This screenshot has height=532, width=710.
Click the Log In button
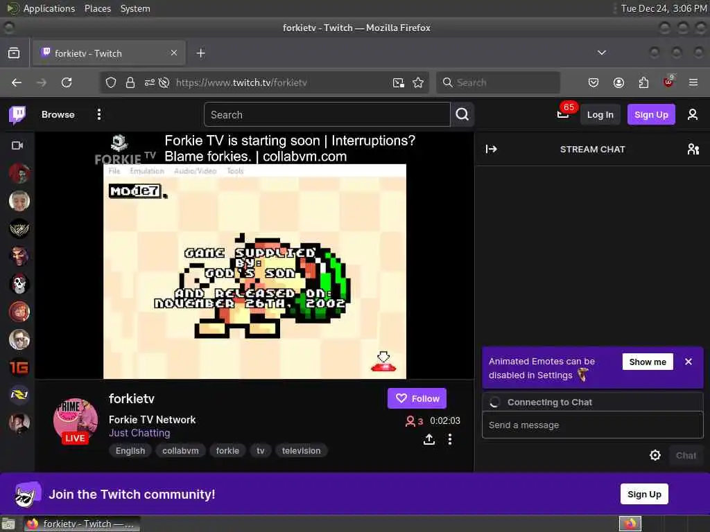[x=600, y=114]
